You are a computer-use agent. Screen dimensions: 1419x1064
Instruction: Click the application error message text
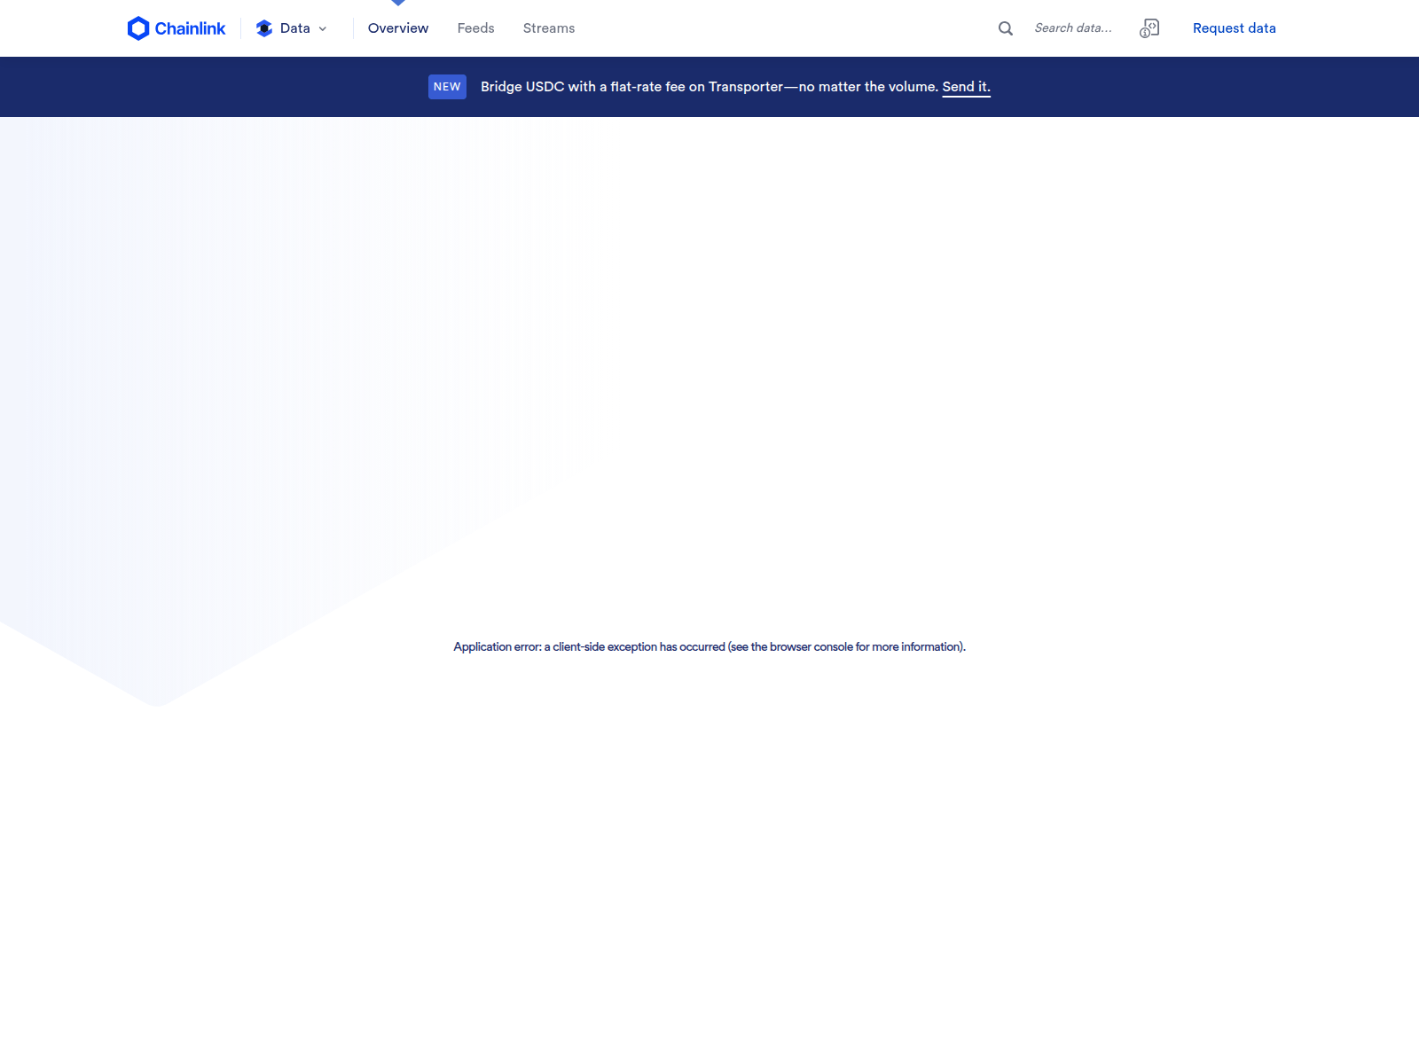point(709,646)
